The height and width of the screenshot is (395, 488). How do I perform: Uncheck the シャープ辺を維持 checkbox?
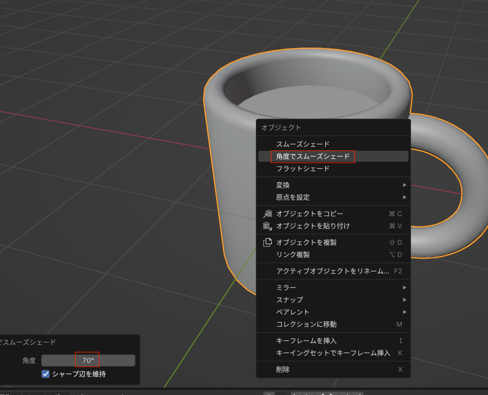(x=46, y=374)
